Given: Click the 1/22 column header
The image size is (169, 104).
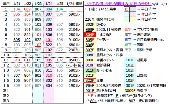Looking at the screenshot, I should pyautogui.click(x=27, y=4).
